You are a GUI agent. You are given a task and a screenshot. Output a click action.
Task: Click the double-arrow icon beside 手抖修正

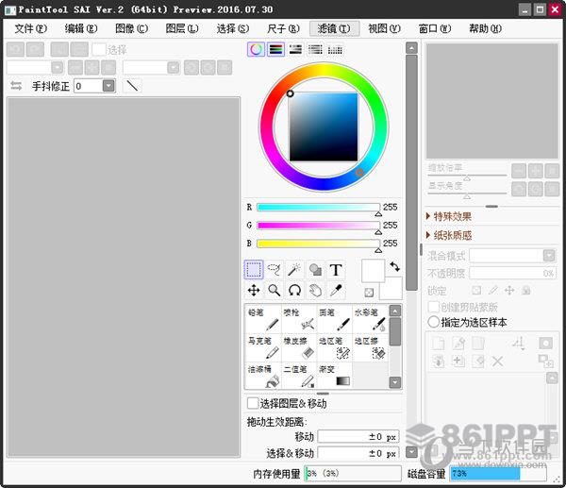[x=16, y=86]
